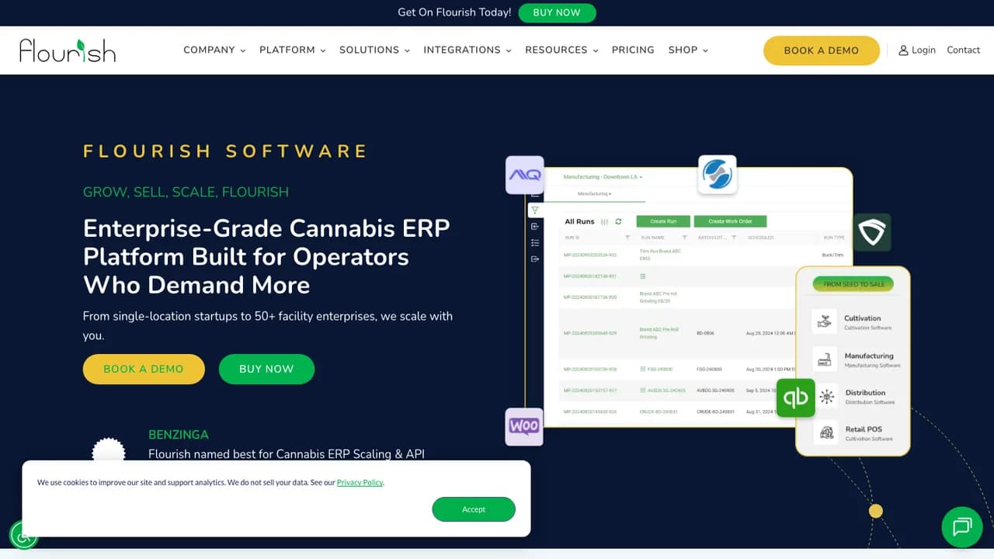This screenshot has width=994, height=559.
Task: Click the Manufacturing factory icon
Action: (825, 359)
